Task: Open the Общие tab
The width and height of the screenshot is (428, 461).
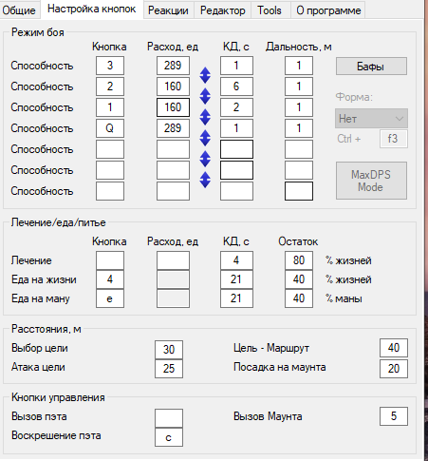Action: point(19,10)
